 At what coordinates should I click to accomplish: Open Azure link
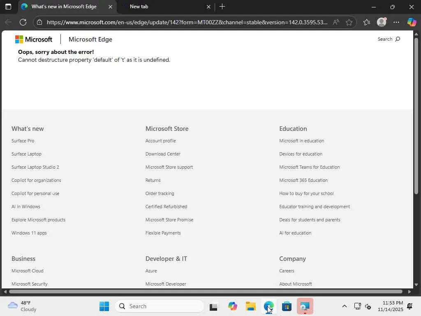click(x=151, y=271)
